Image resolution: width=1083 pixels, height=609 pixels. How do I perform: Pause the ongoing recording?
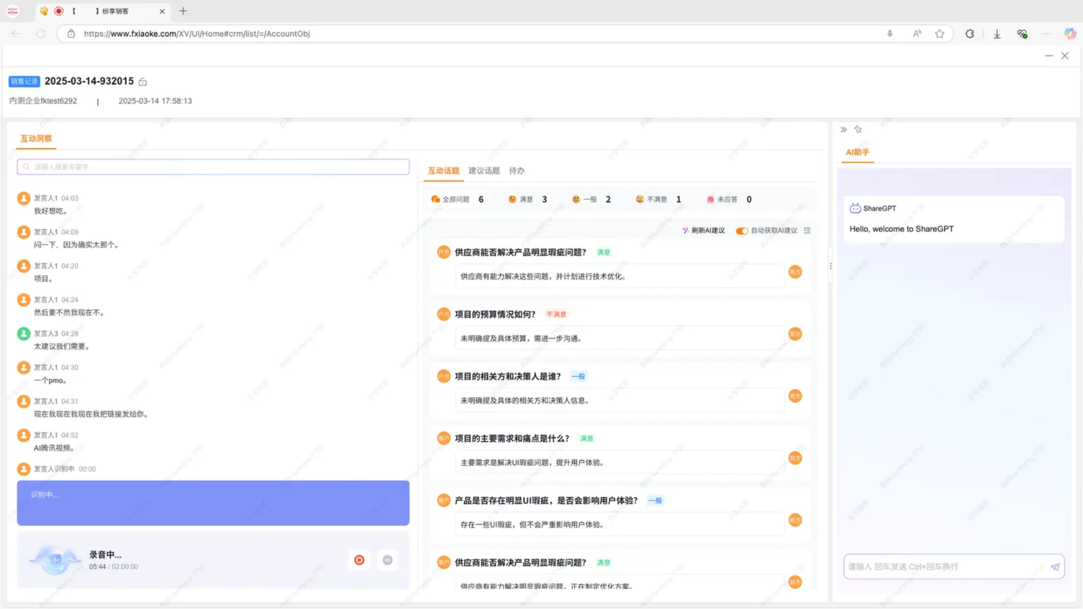(x=388, y=560)
